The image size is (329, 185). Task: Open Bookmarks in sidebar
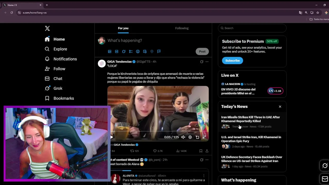pyautogui.click(x=59, y=98)
